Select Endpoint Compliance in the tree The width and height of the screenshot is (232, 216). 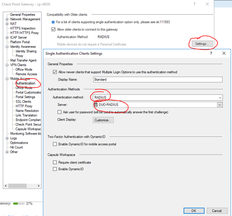[28, 120]
